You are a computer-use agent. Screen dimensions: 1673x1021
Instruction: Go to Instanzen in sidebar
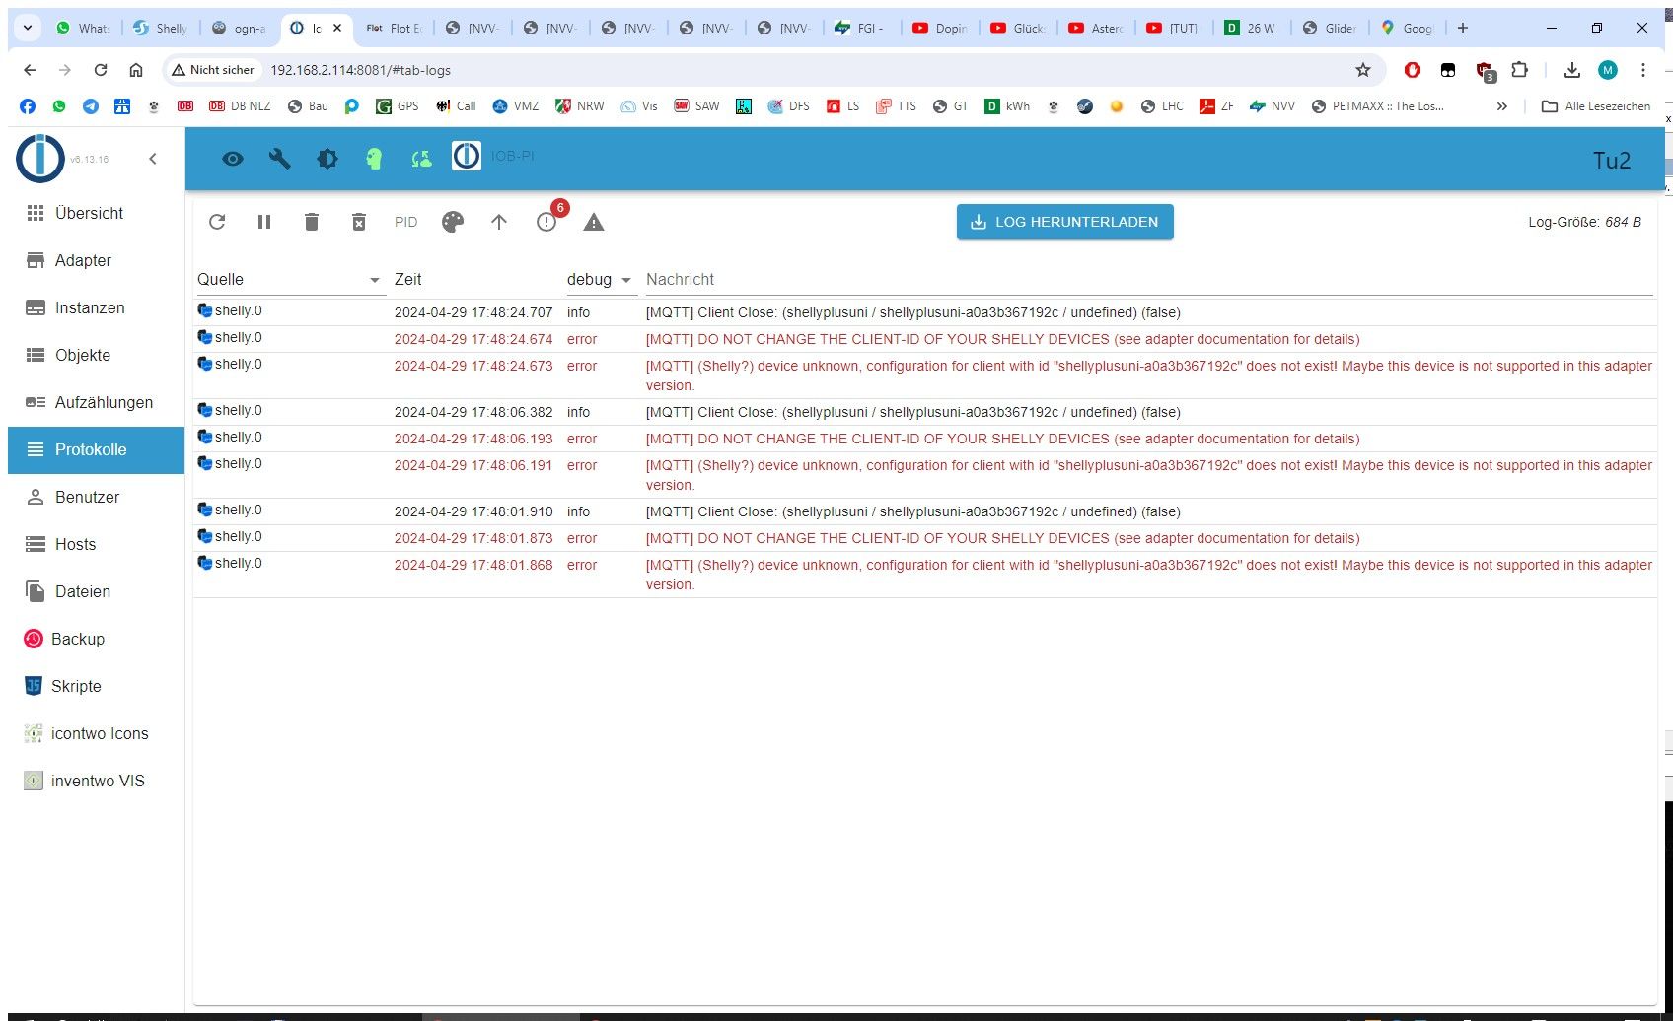96,307
